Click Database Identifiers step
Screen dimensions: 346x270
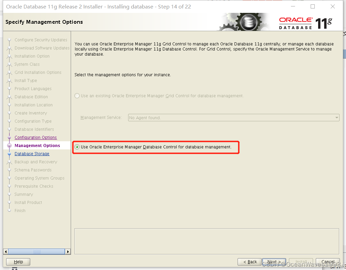click(34, 129)
